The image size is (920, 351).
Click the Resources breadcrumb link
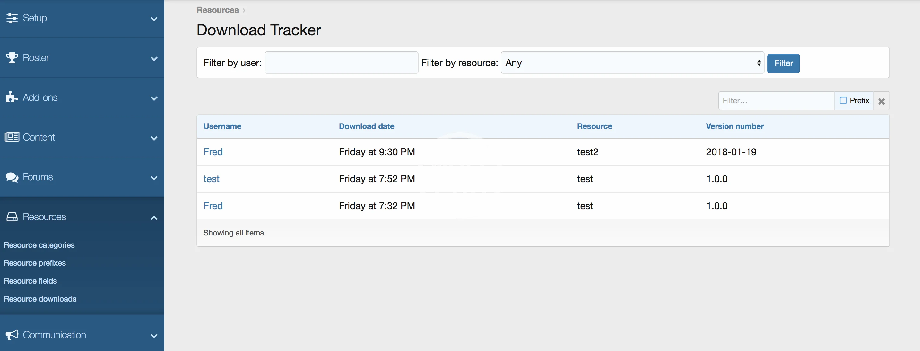217,10
